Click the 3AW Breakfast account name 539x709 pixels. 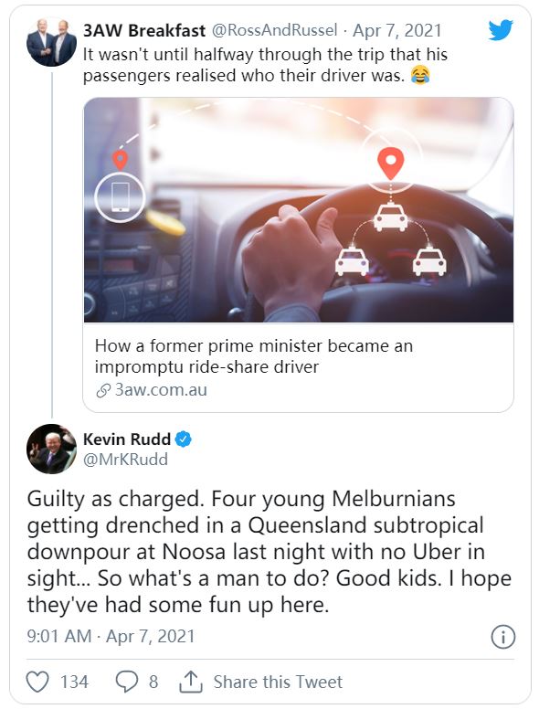pos(144,31)
